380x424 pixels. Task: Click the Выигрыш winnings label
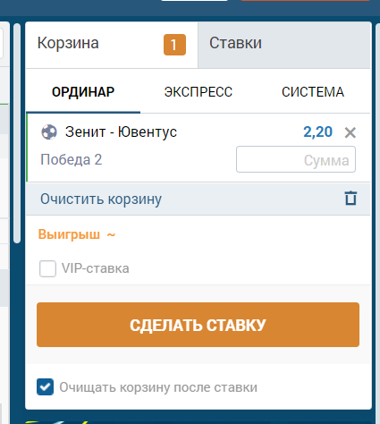(x=69, y=234)
